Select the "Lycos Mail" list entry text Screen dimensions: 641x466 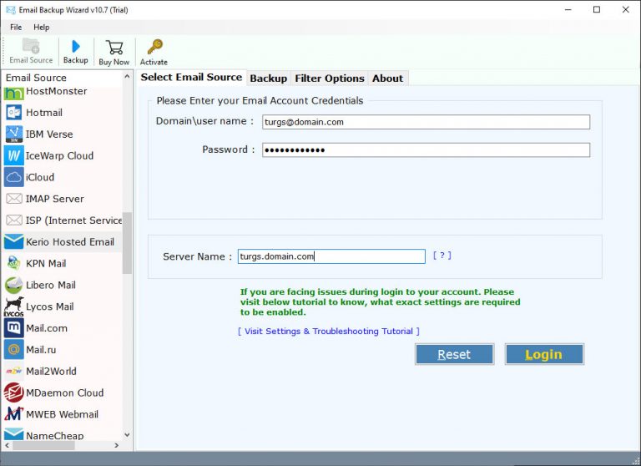(x=50, y=306)
